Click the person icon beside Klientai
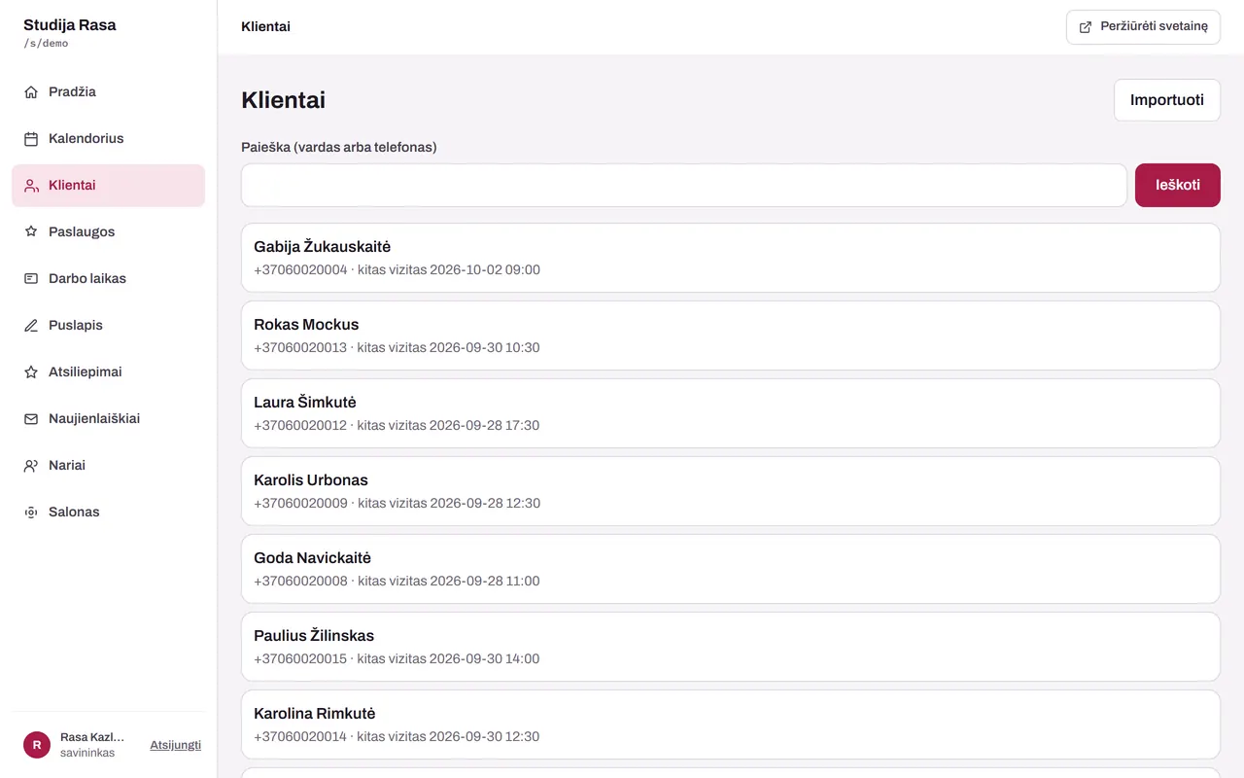This screenshot has width=1244, height=778. click(x=31, y=186)
